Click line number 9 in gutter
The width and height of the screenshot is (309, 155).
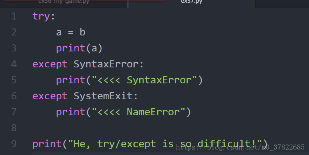[x=14, y=144]
